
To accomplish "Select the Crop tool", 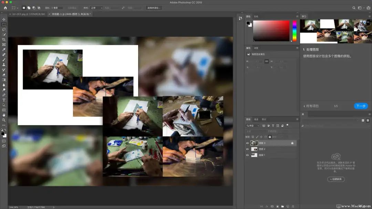I will pyautogui.click(x=4, y=40).
